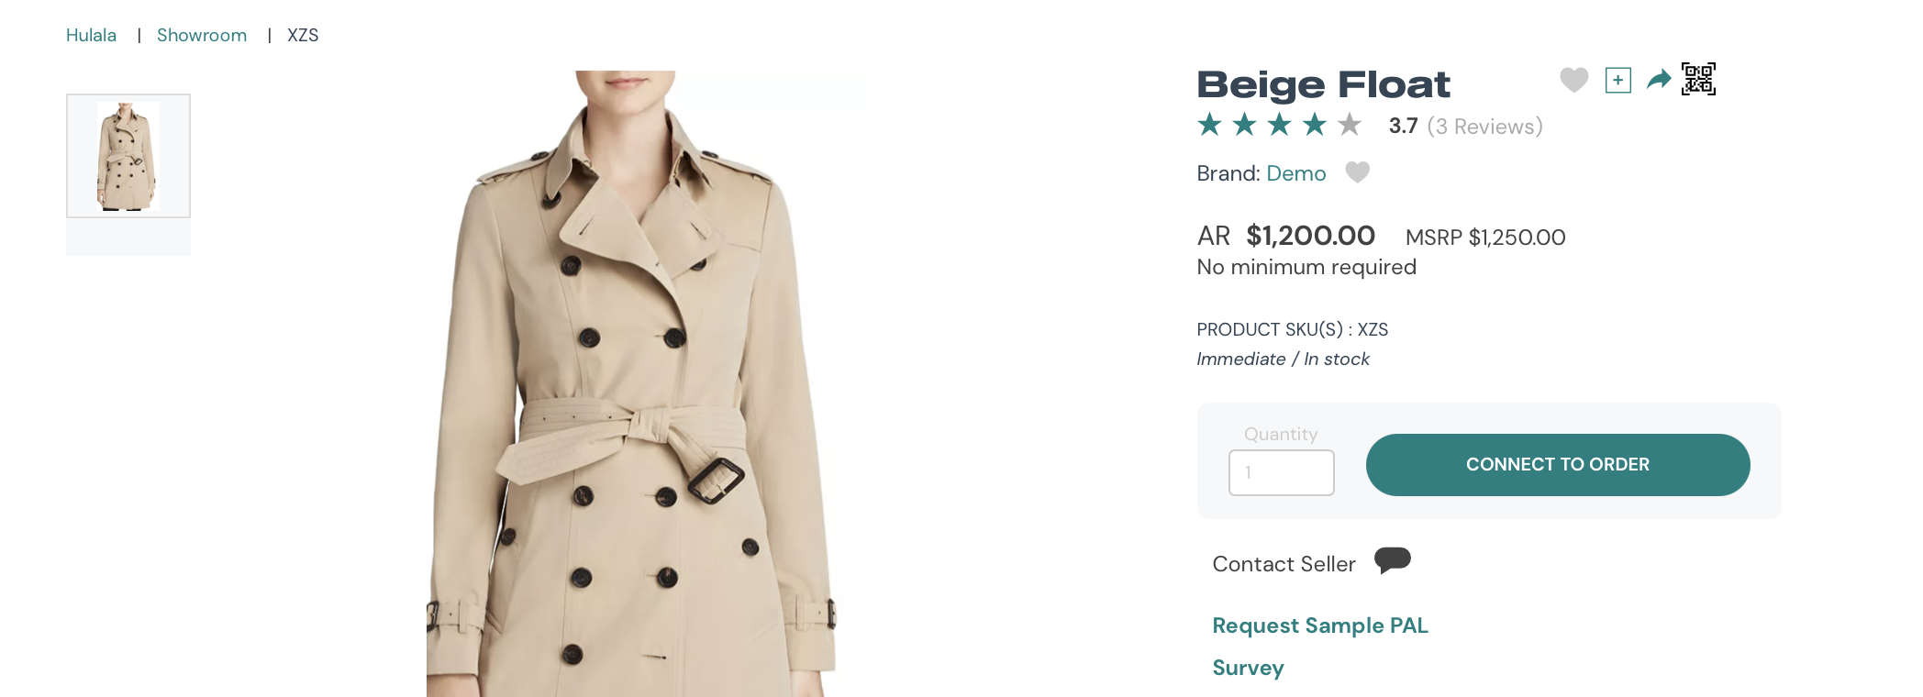The image size is (1923, 697).
Task: Click the add-to-list plus icon
Action: point(1617,80)
